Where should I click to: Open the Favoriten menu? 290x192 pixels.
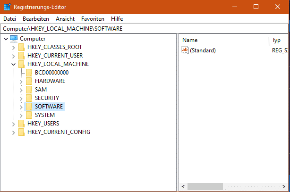(x=93, y=19)
